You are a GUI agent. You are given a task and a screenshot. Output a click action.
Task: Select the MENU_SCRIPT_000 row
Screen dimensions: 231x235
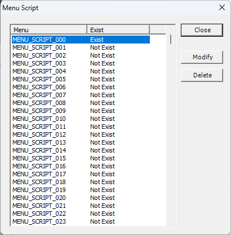pos(81,40)
